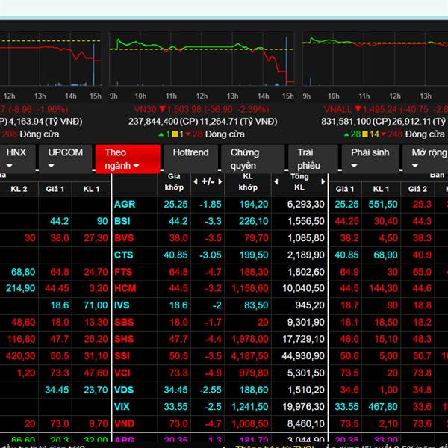The image size is (448, 448).
Task: Select the Theo ngành tab
Action: [128, 159]
